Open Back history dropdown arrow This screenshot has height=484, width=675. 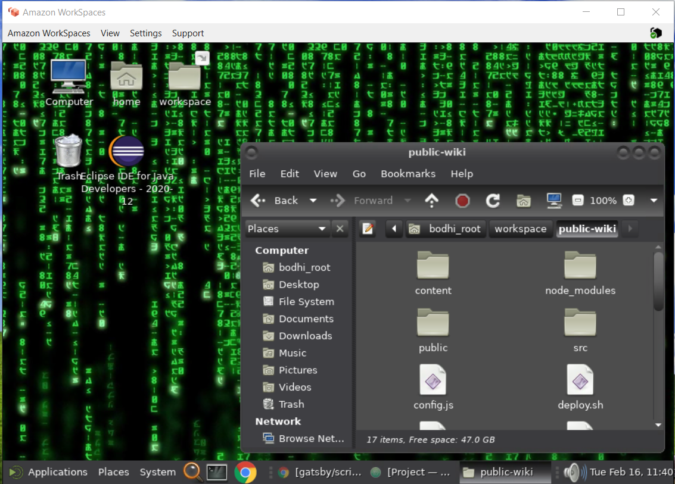(313, 201)
